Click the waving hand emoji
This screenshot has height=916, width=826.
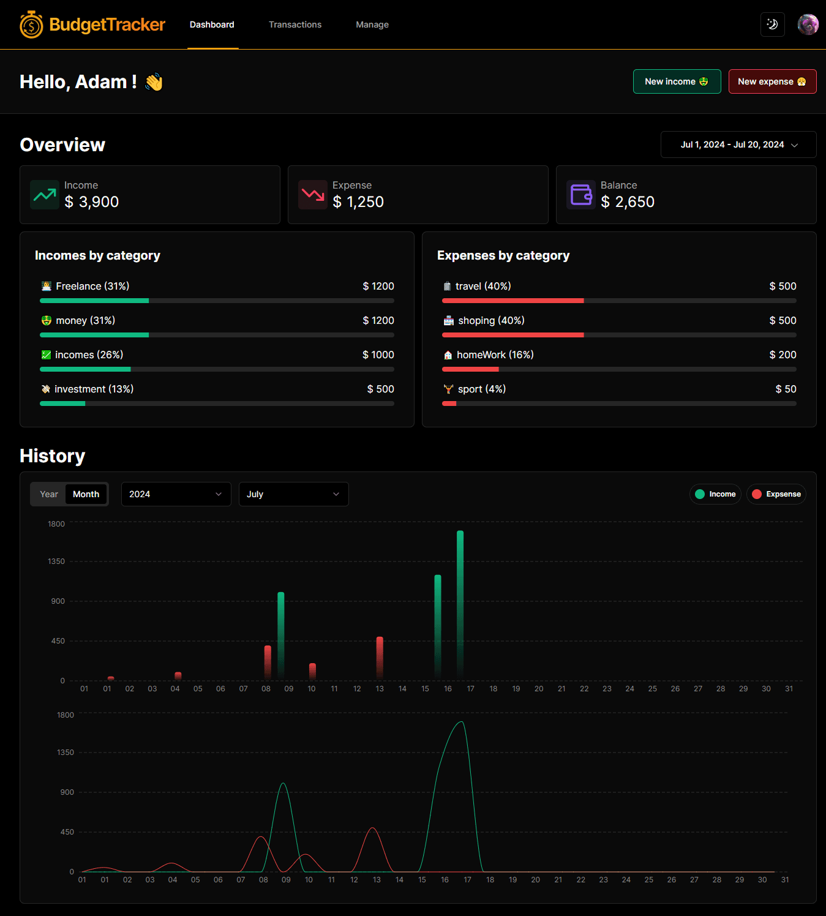point(154,82)
